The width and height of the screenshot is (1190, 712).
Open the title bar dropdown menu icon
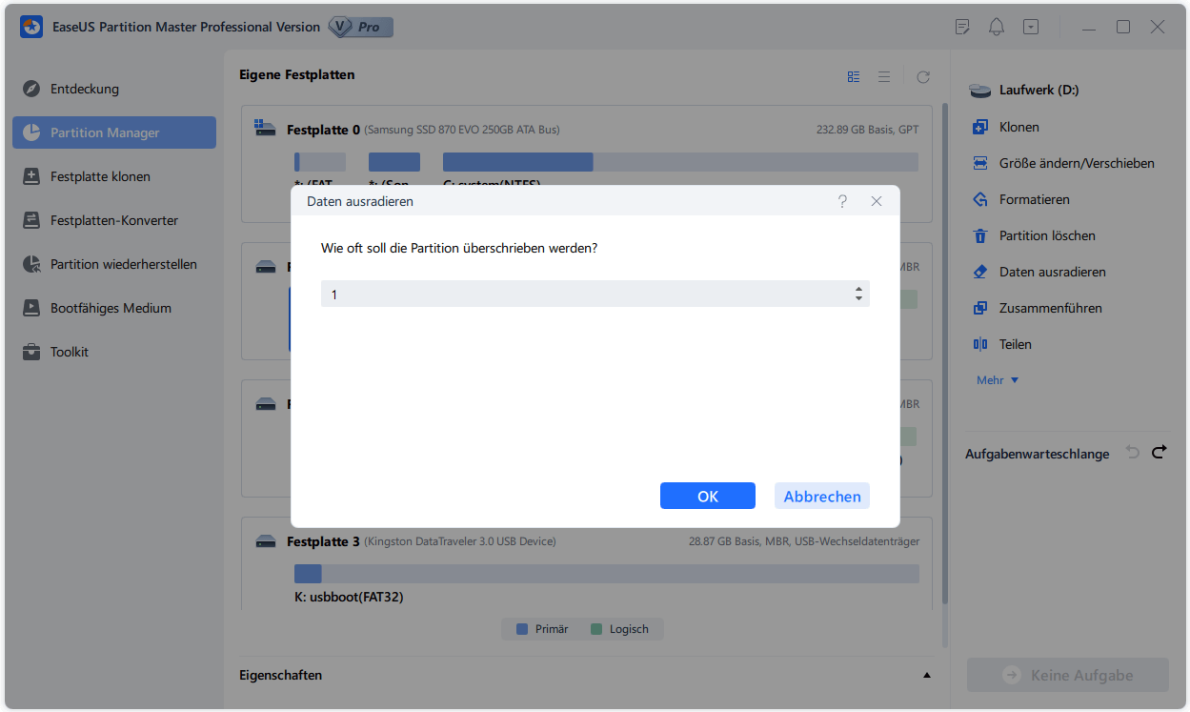[x=1032, y=27]
